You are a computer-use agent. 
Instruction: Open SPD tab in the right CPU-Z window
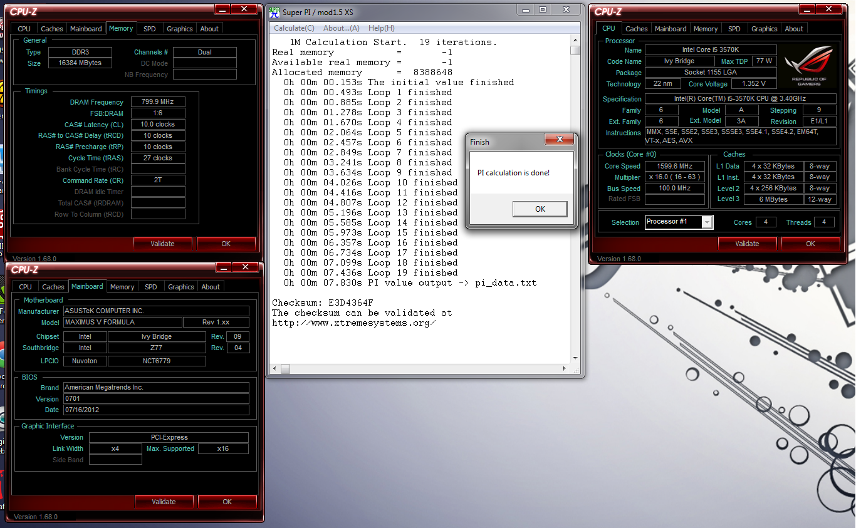pyautogui.click(x=734, y=29)
